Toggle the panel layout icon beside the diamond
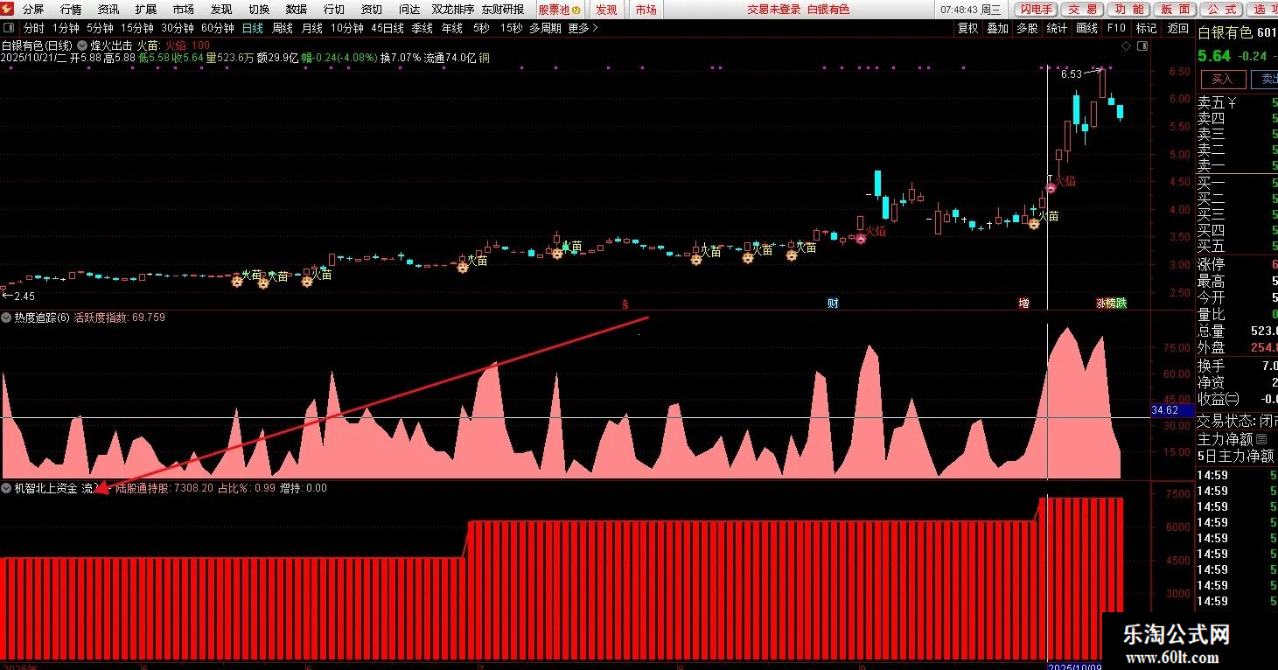Viewport: 1278px width, 670px height. point(1142,45)
